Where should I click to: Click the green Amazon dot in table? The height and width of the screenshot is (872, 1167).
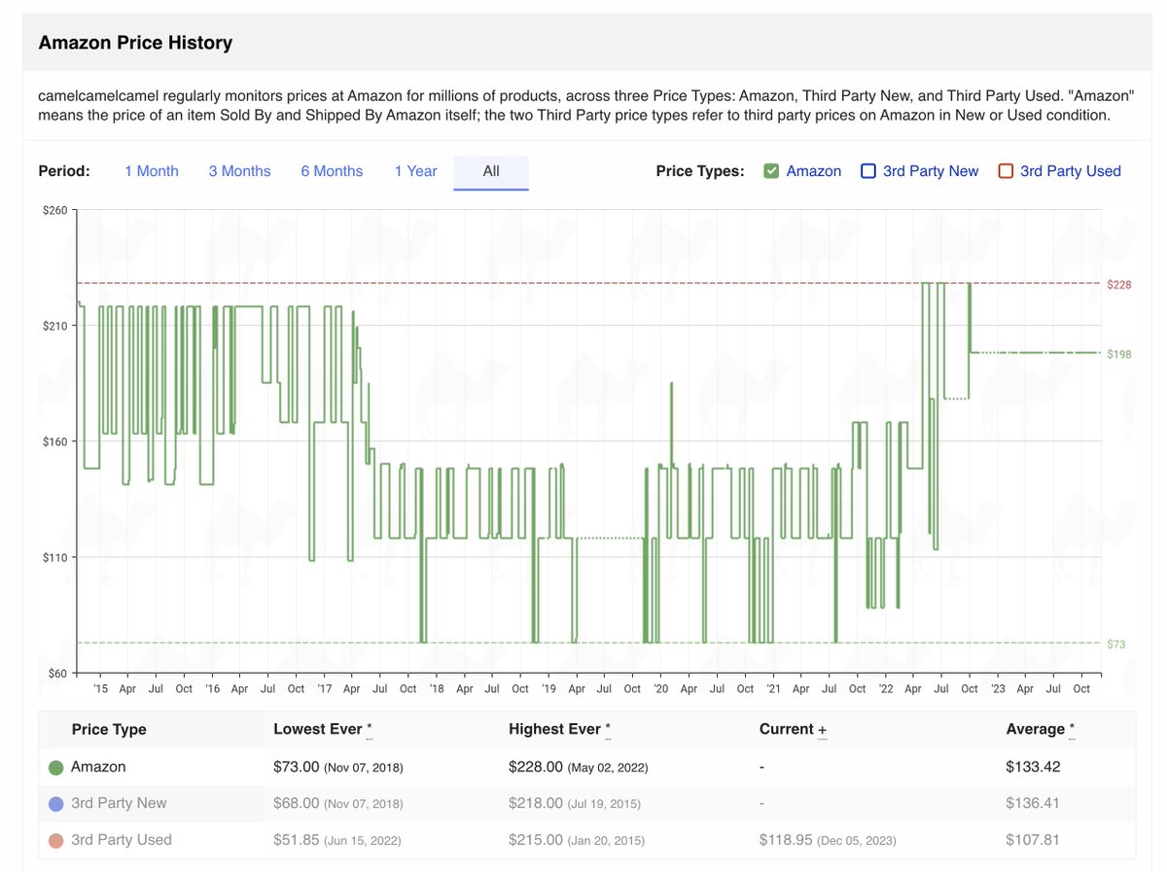56,767
